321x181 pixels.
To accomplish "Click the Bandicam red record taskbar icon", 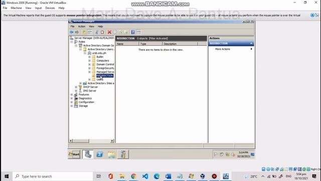I will pos(214,176).
